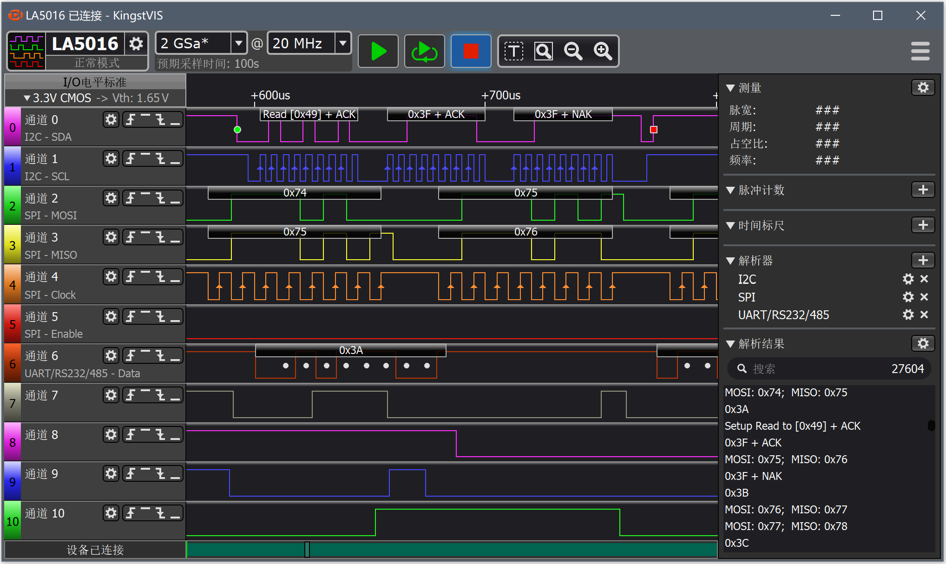Click the 'Read [0x49] + ACK' decode label
The width and height of the screenshot is (946, 564).
[x=309, y=114]
